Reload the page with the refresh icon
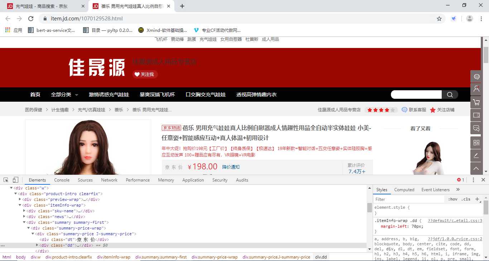This screenshot has width=489, height=261. (x=31, y=19)
